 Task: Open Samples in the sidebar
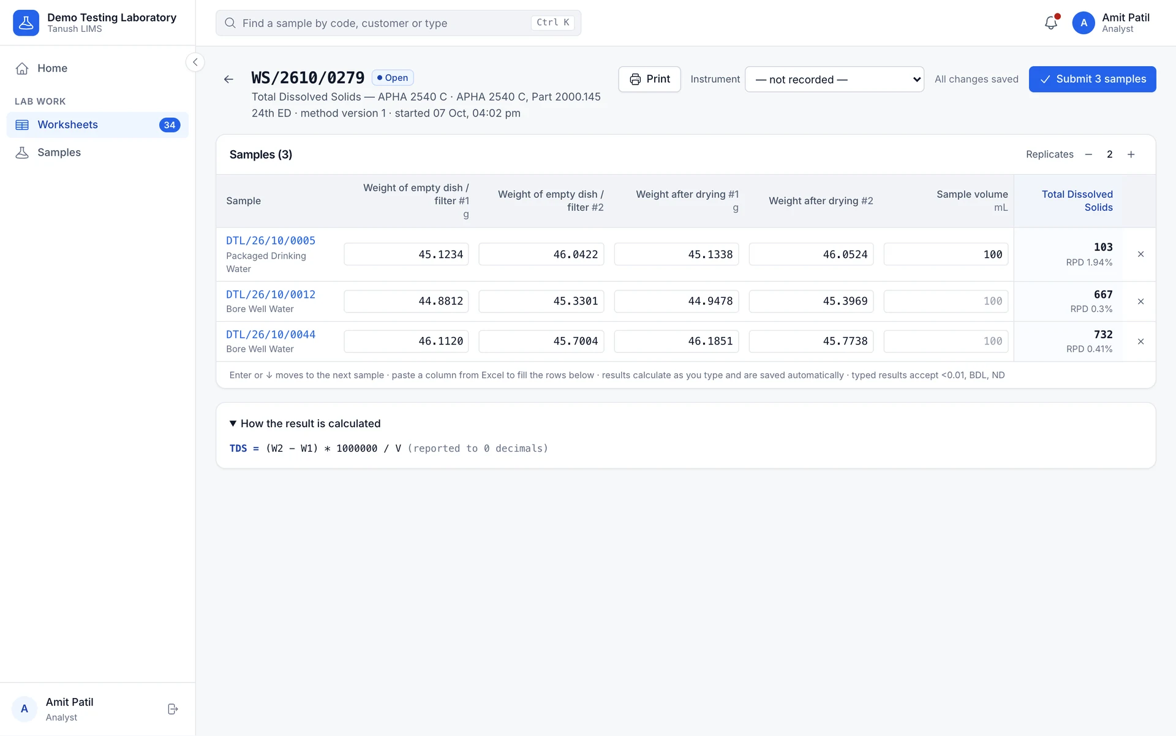pos(97,153)
